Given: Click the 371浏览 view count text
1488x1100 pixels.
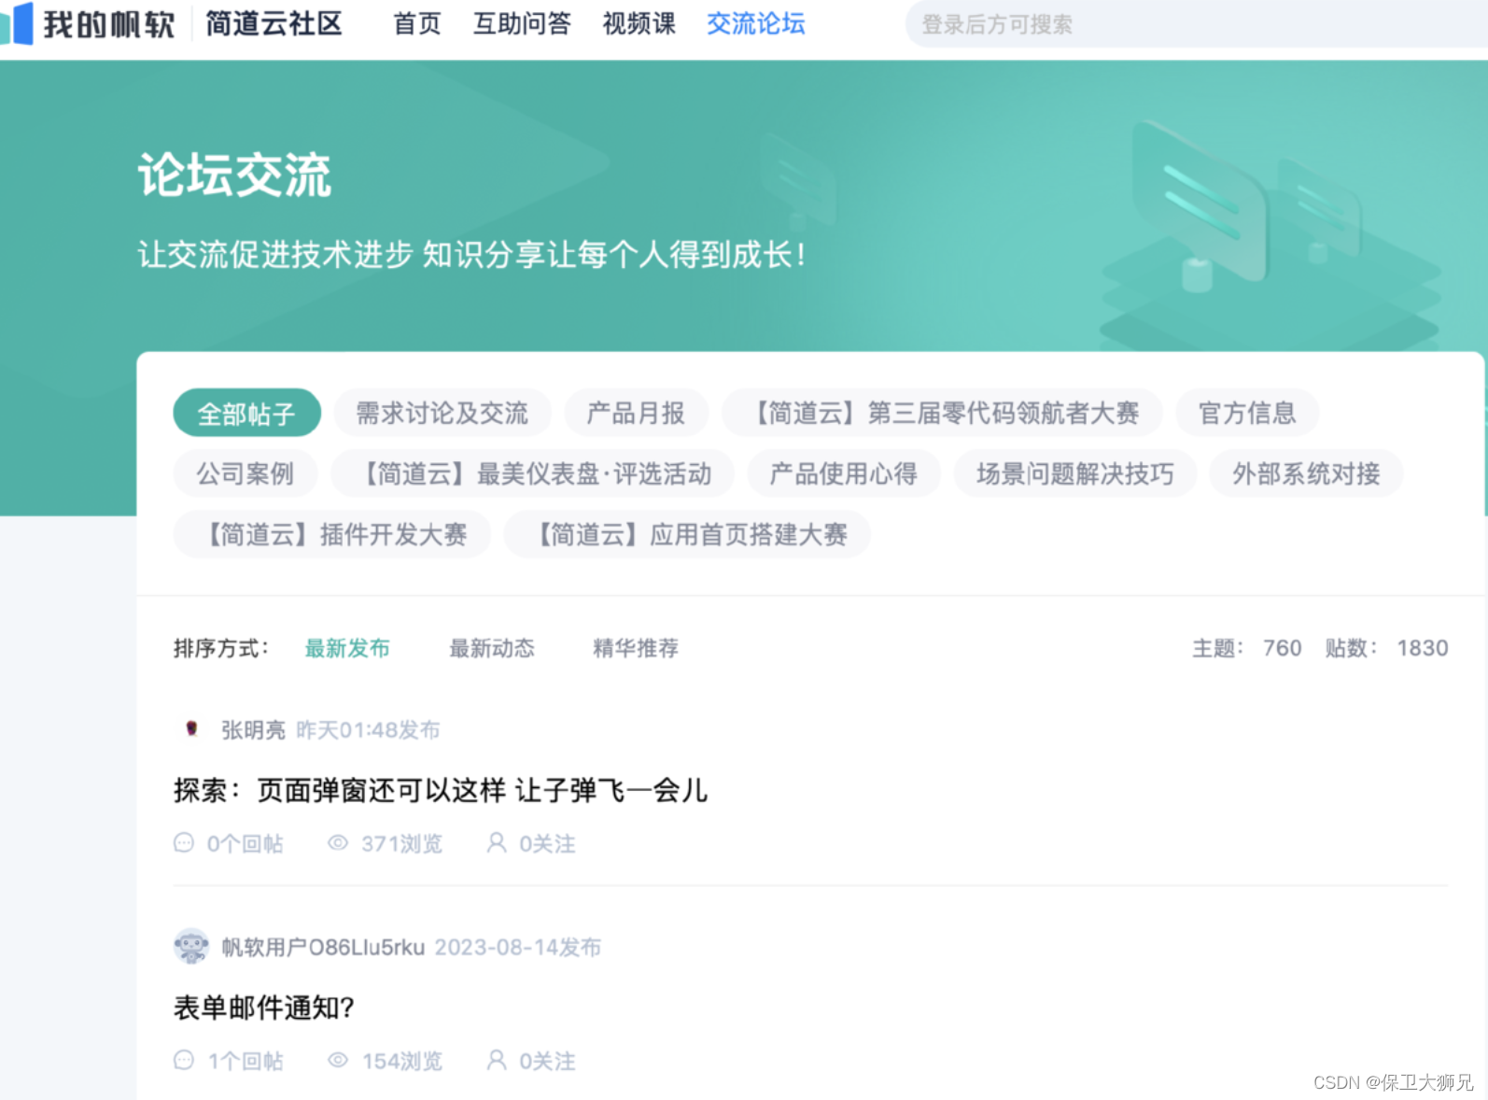Looking at the screenshot, I should pyautogui.click(x=402, y=844).
